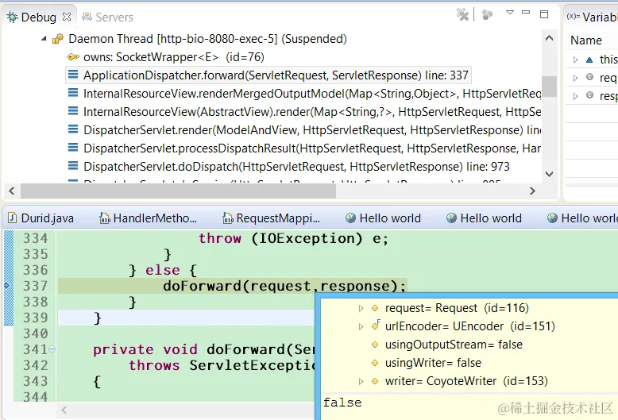The height and width of the screenshot is (420, 618).
Task: Open the Servers view tab
Action: [107, 17]
